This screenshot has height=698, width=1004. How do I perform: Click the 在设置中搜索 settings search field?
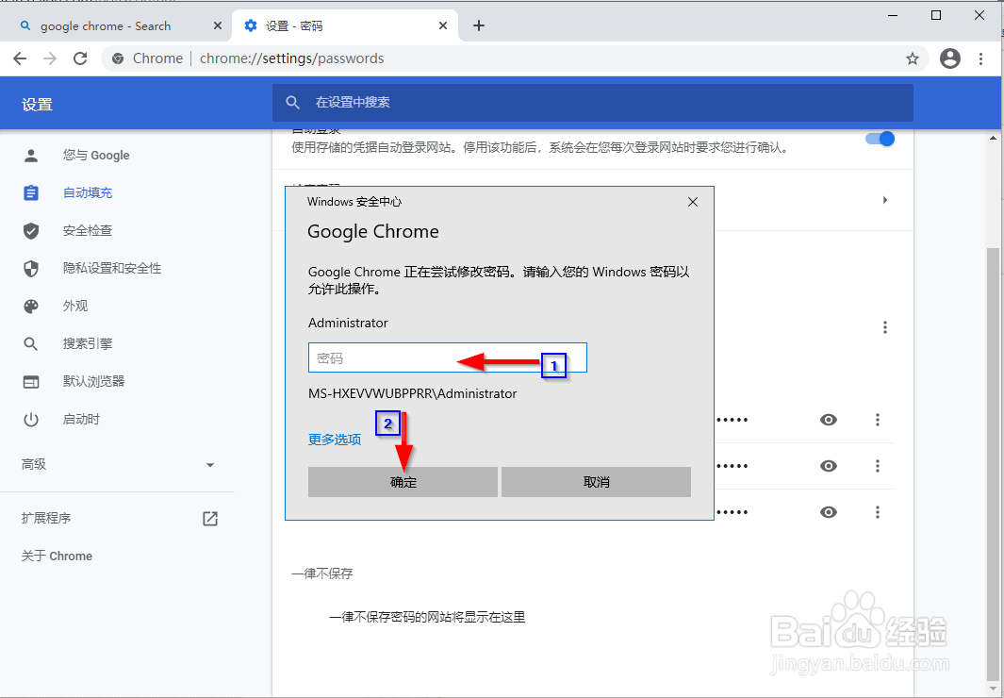click(x=592, y=103)
